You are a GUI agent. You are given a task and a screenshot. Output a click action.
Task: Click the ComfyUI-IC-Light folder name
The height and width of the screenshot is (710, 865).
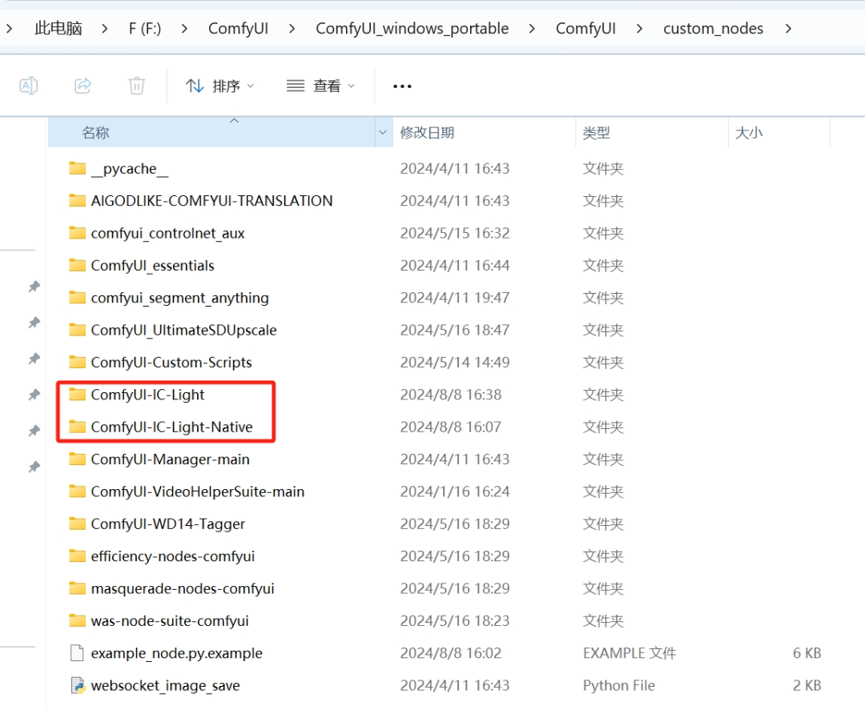point(147,395)
